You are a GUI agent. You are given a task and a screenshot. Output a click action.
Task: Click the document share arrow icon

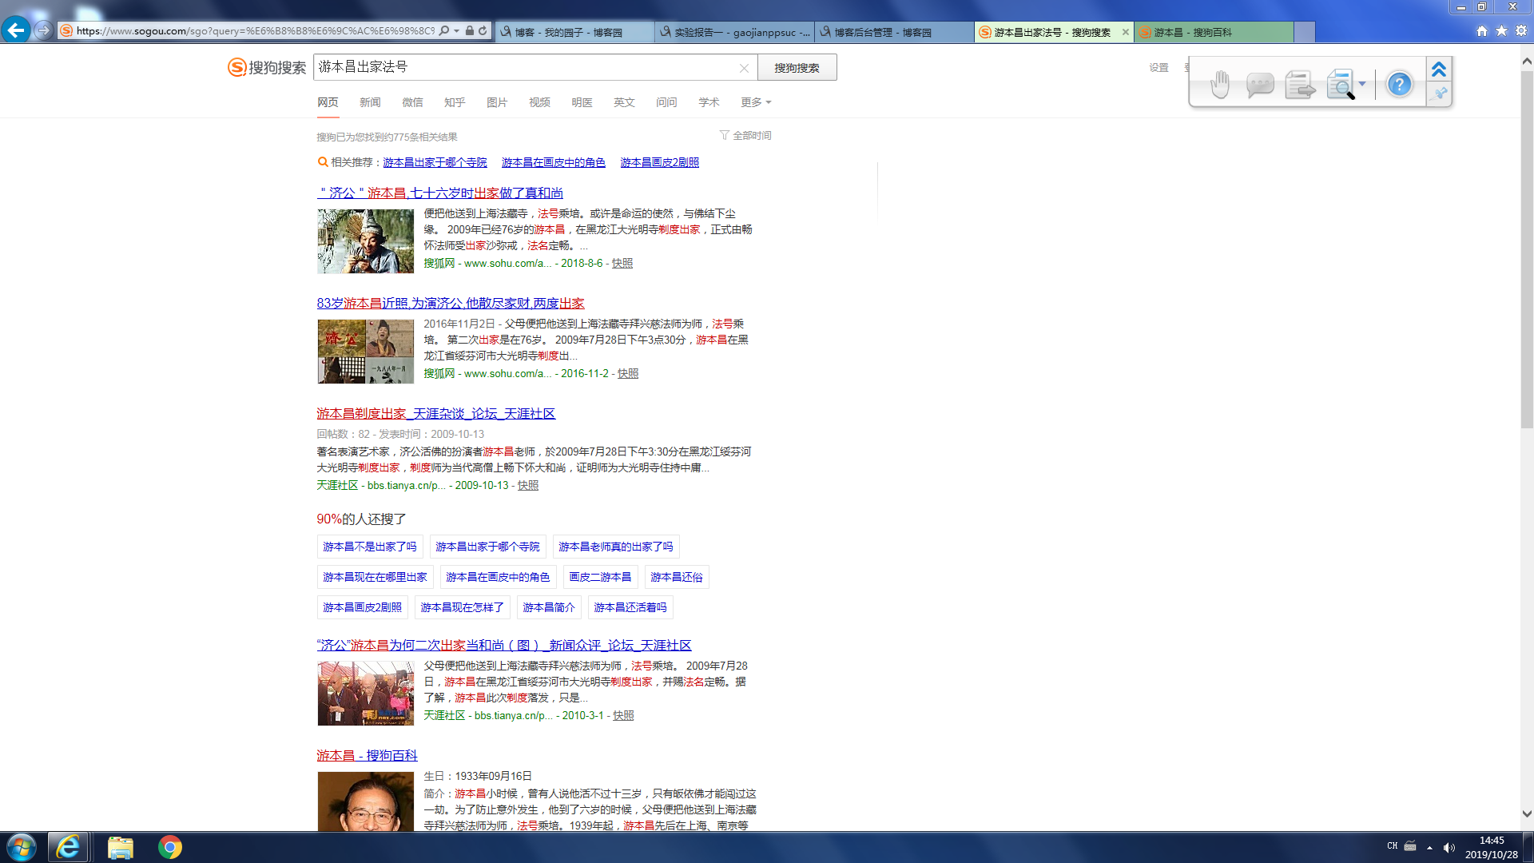point(1300,84)
